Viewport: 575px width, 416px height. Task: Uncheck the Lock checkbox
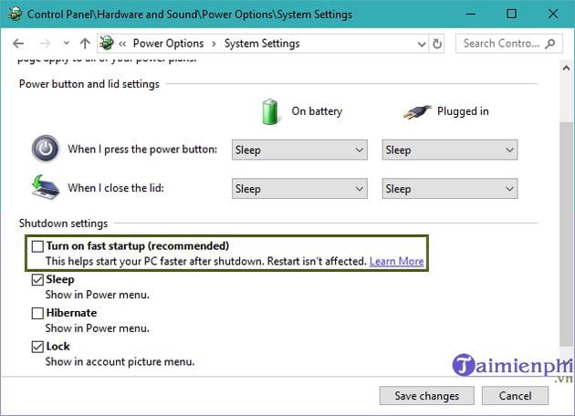(x=37, y=347)
